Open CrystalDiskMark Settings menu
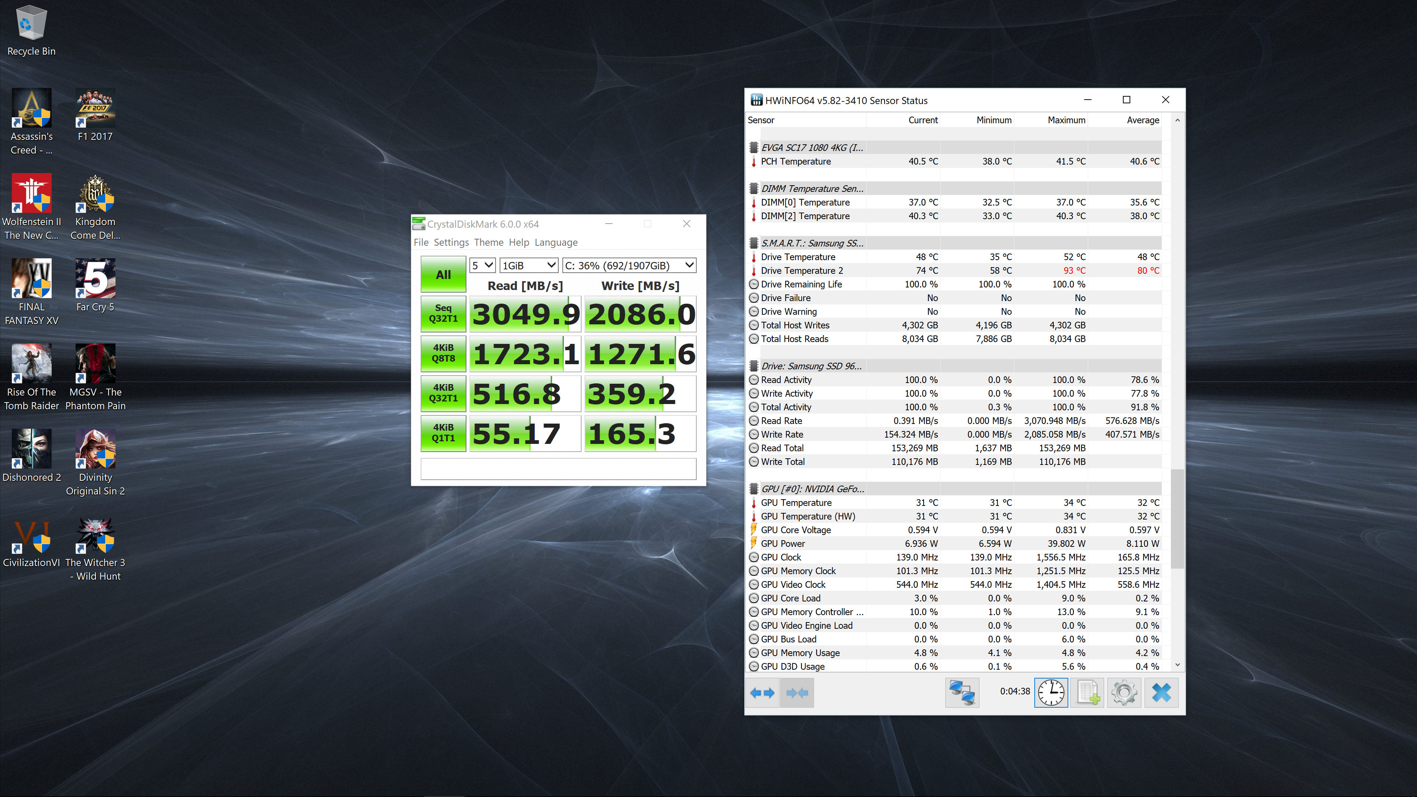This screenshot has width=1417, height=797. pos(451,242)
